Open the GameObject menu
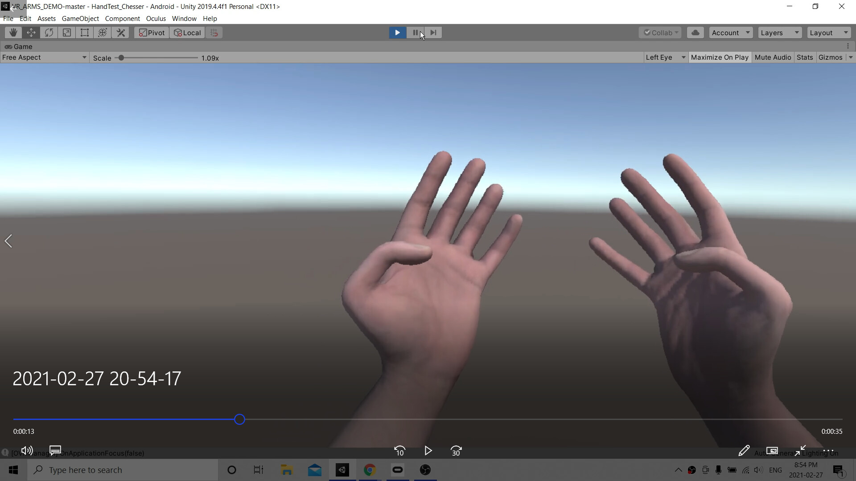The width and height of the screenshot is (856, 481). coord(80,19)
